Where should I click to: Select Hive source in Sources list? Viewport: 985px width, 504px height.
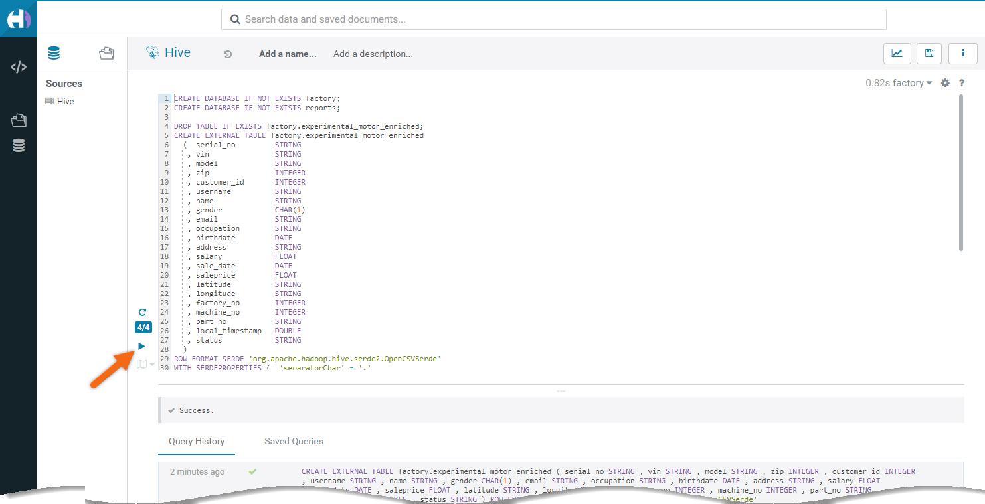point(59,102)
